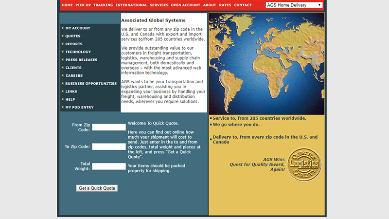Click the Get a Quick Quote button
The height and width of the screenshot is (219, 389).
(97, 188)
